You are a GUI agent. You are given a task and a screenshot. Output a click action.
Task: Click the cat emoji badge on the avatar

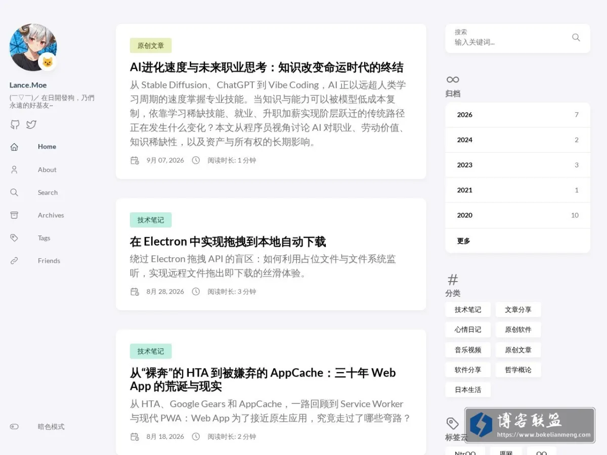(x=48, y=62)
